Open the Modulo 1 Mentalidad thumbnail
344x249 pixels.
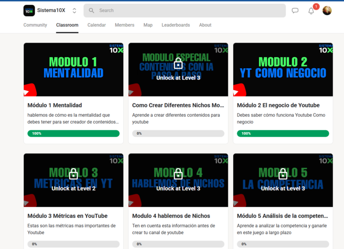click(74, 70)
